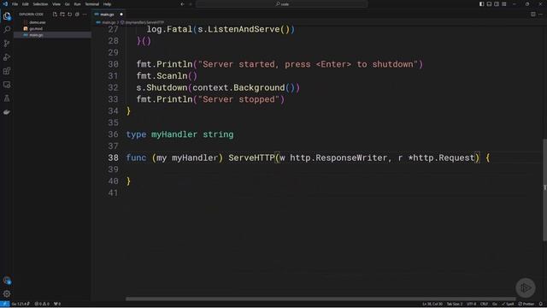
Task: Open errors and warnings count in status bar
Action: (x=42, y=304)
